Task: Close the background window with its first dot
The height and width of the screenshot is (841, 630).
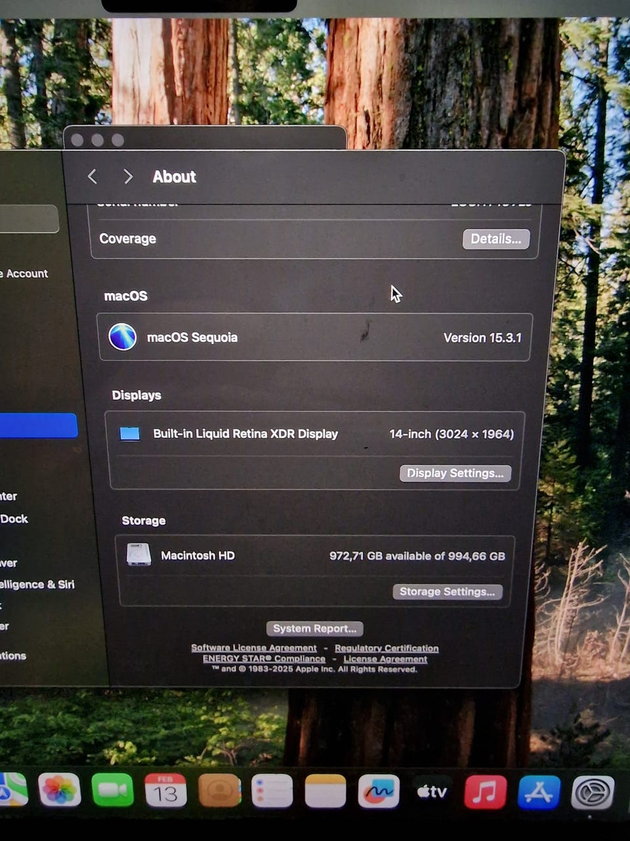Action: click(x=77, y=140)
